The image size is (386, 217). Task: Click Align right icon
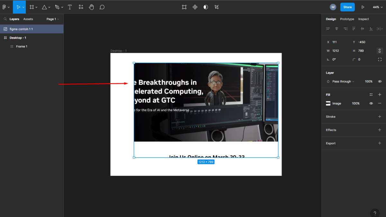point(345,29)
